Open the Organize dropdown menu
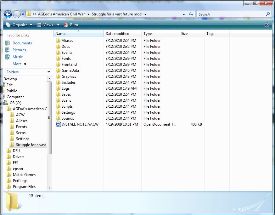The image size is (275, 215). (20, 25)
